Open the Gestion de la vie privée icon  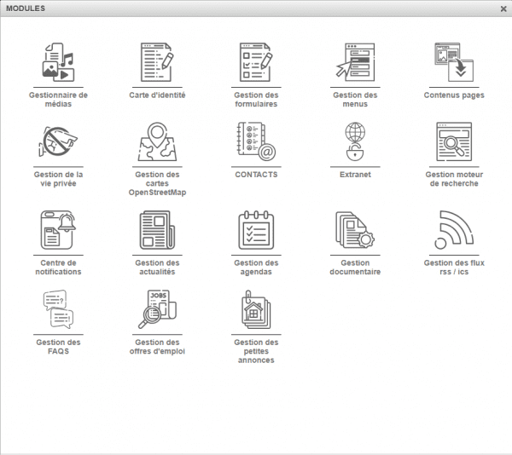tap(58, 141)
